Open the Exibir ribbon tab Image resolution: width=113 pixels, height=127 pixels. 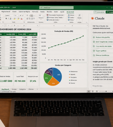(x=56, y=12)
